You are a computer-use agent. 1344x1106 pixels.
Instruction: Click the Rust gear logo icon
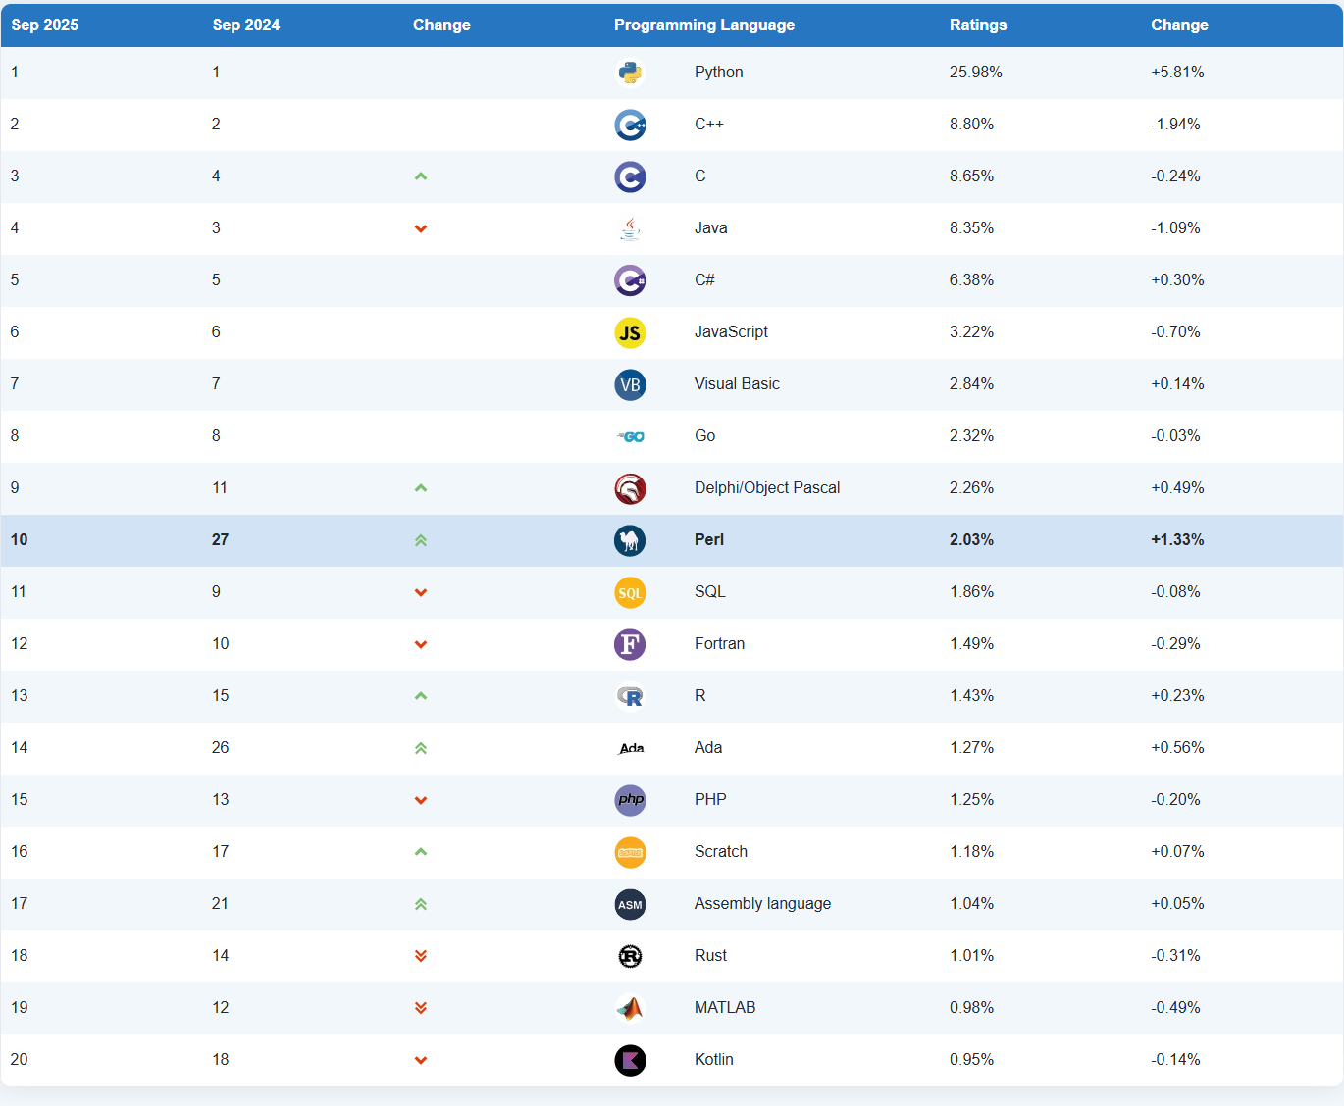point(630,956)
